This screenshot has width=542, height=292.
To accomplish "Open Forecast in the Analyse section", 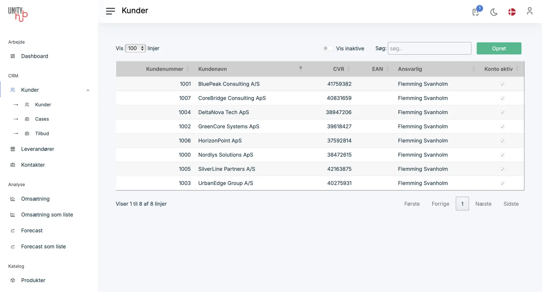I will coord(32,230).
